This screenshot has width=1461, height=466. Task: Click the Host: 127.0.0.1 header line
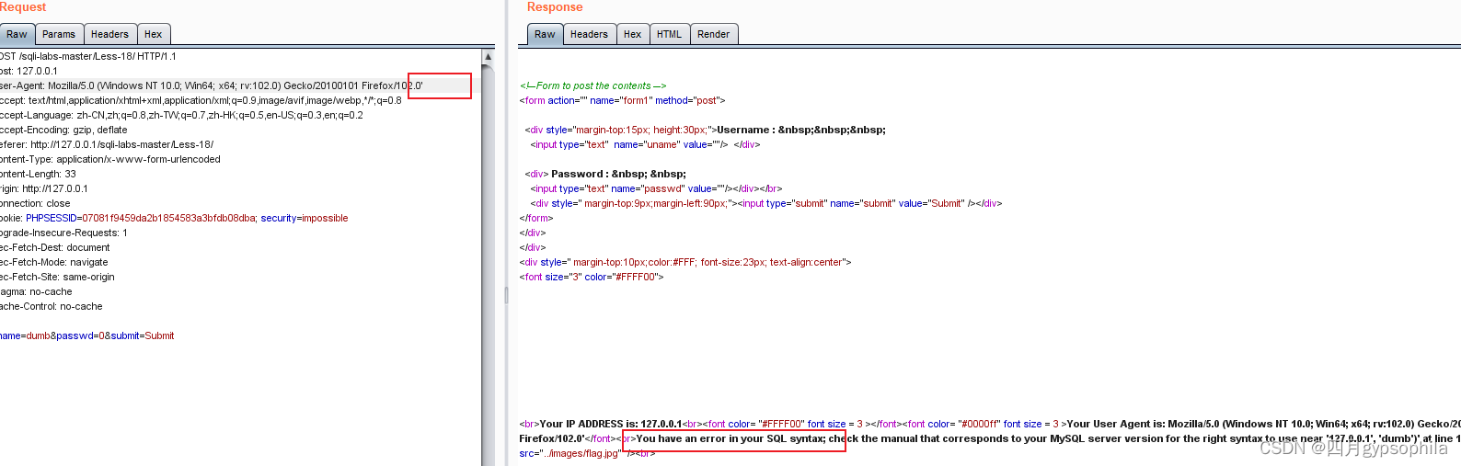(29, 71)
